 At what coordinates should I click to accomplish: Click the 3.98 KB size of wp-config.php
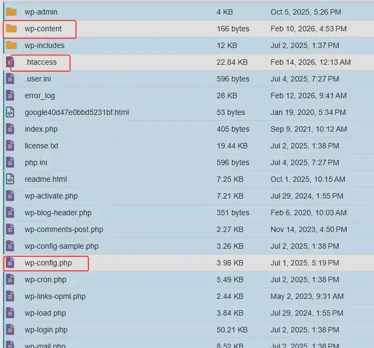point(230,263)
